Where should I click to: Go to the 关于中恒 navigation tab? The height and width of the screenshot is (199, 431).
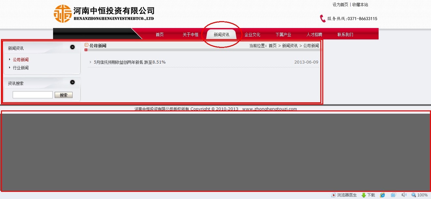190,35
